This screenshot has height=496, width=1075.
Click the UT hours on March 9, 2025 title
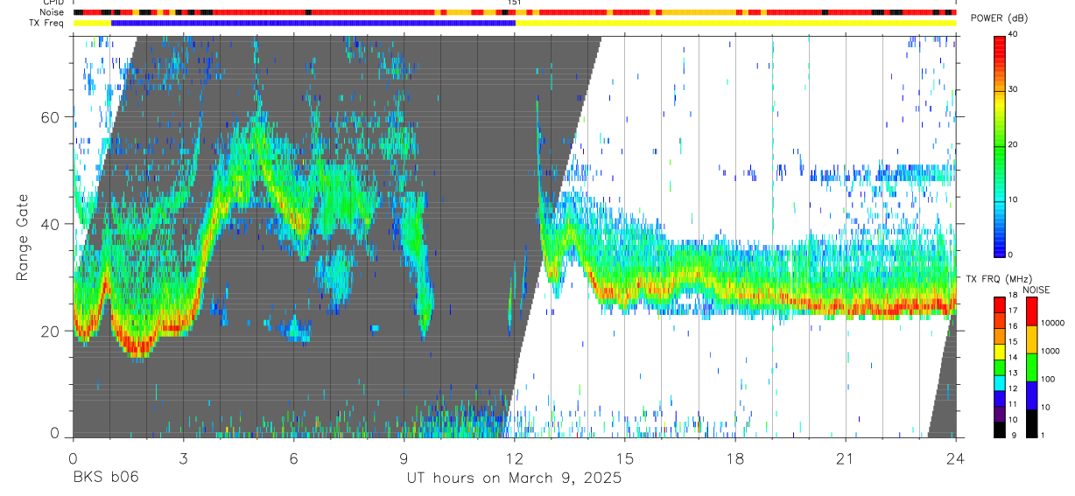[514, 478]
